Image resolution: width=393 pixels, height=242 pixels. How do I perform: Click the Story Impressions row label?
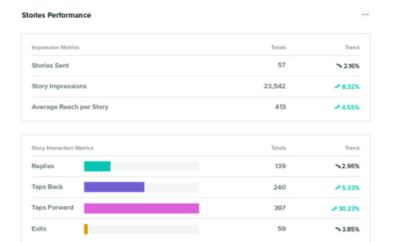pos(59,86)
